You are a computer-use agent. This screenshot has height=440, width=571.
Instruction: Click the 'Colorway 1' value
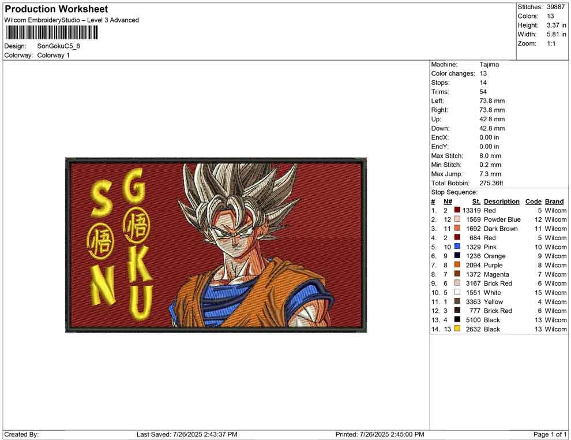(x=53, y=55)
